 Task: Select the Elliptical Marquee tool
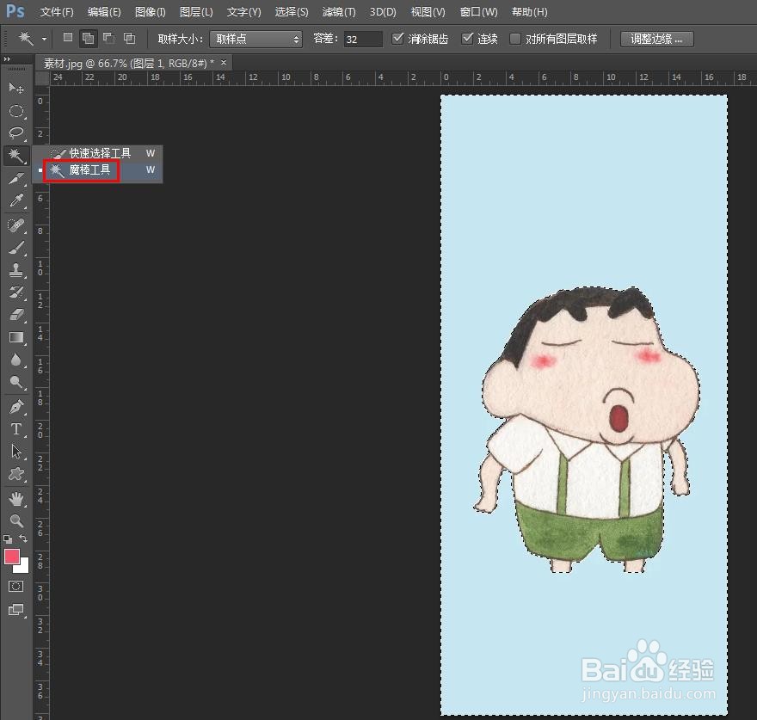pyautogui.click(x=16, y=111)
